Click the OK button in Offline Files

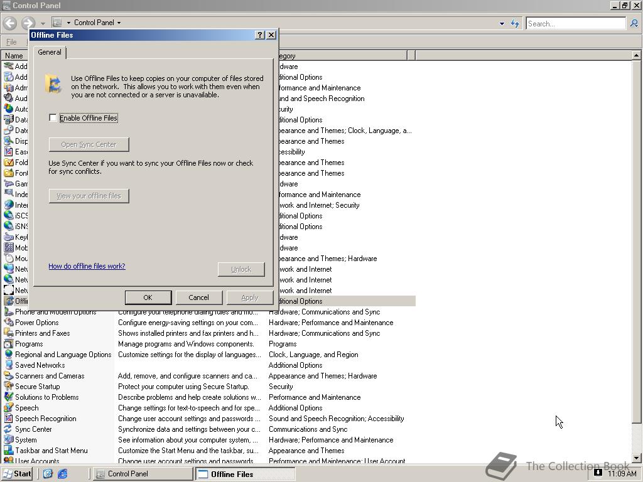click(148, 297)
